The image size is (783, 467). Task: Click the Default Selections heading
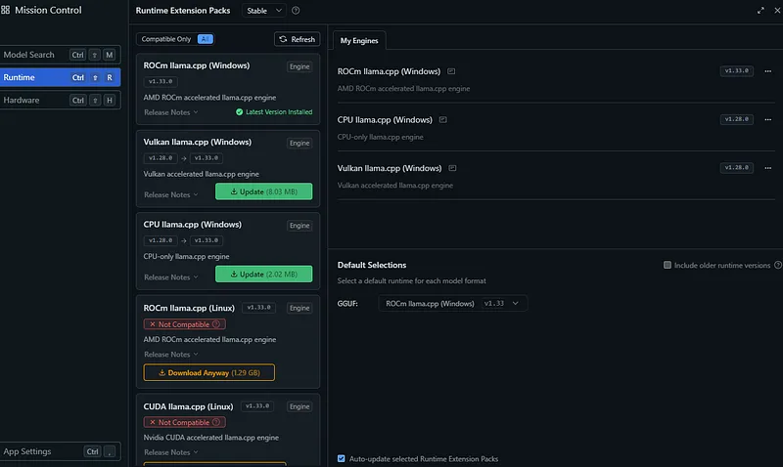[x=372, y=265]
